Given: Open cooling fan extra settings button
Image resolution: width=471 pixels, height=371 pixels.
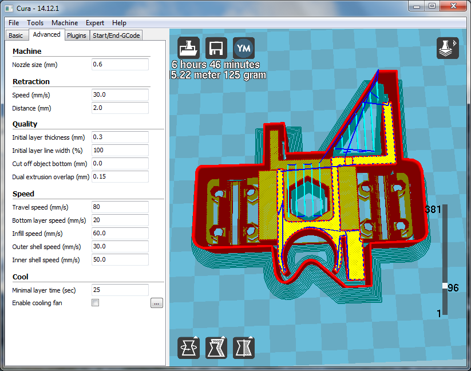Looking at the screenshot, I should point(157,303).
